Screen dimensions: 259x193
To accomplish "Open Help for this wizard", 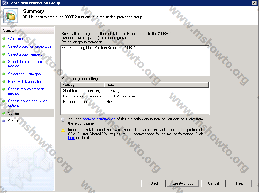I will tap(240, 183).
